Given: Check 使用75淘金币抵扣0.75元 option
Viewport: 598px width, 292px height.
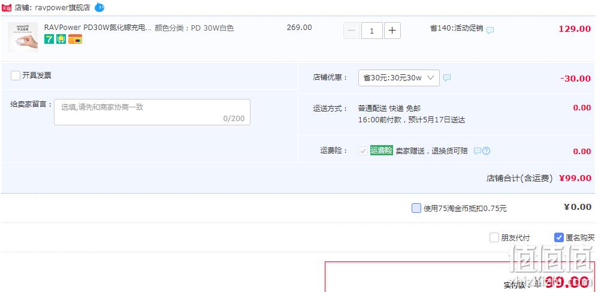Looking at the screenshot, I should point(416,208).
